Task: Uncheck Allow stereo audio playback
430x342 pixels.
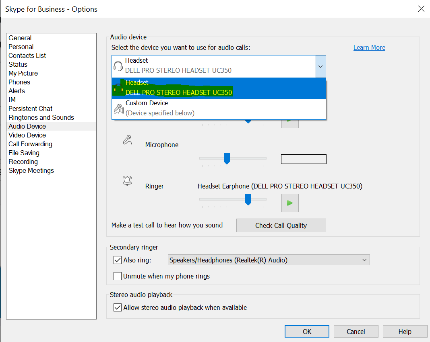Action: (x=118, y=307)
